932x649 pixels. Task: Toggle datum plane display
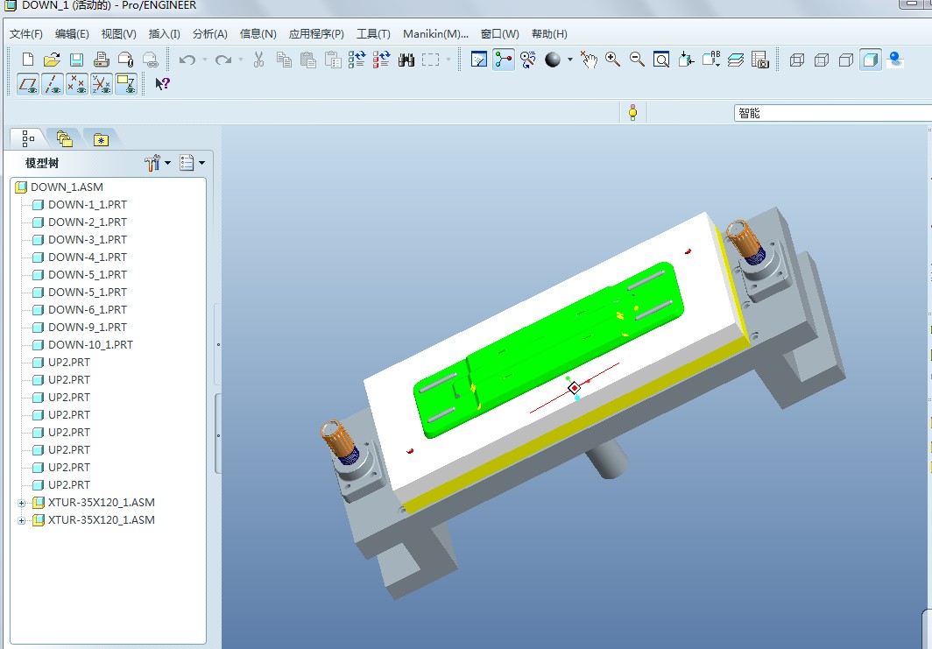coord(28,84)
